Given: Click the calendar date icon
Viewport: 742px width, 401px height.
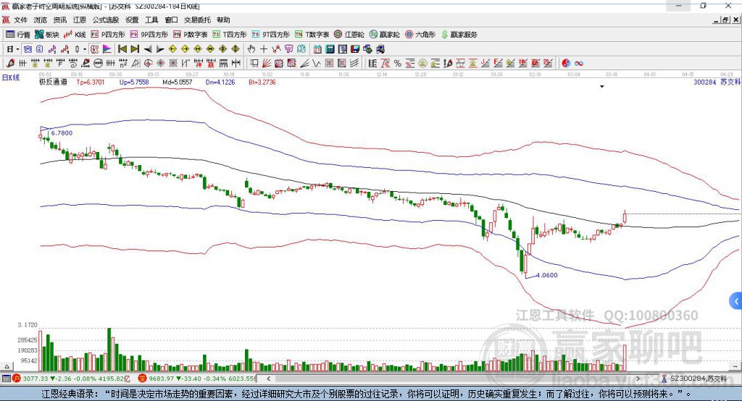Looking at the screenshot, I should (x=317, y=49).
